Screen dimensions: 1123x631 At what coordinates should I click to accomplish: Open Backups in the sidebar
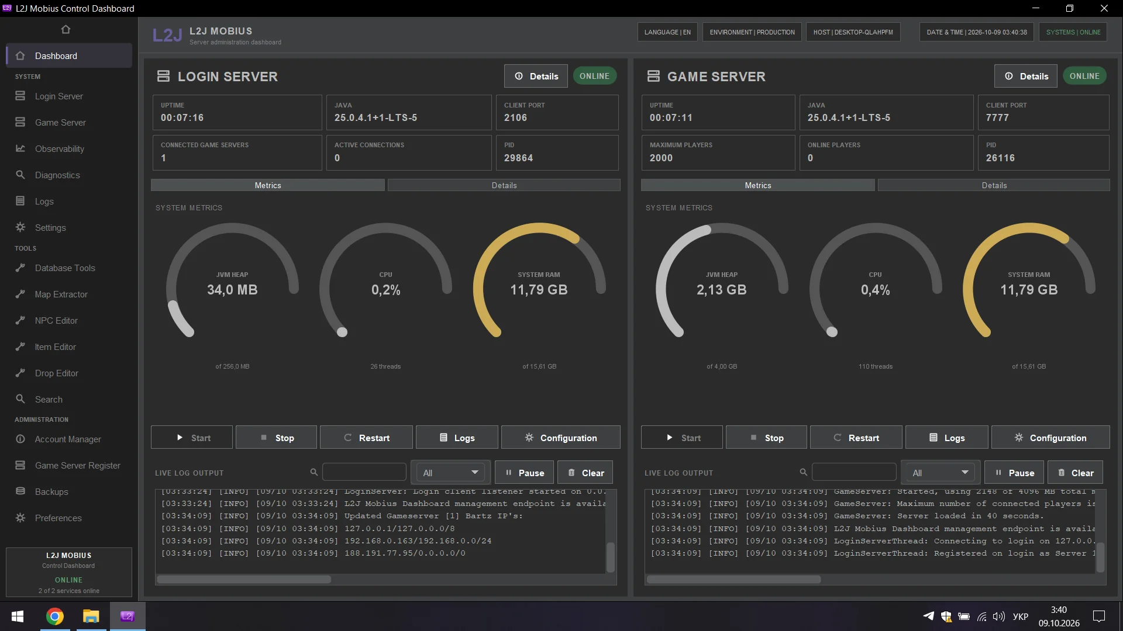69,492
